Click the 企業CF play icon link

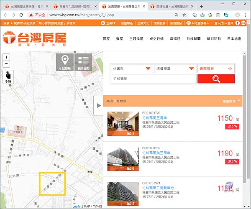coord(108,23)
